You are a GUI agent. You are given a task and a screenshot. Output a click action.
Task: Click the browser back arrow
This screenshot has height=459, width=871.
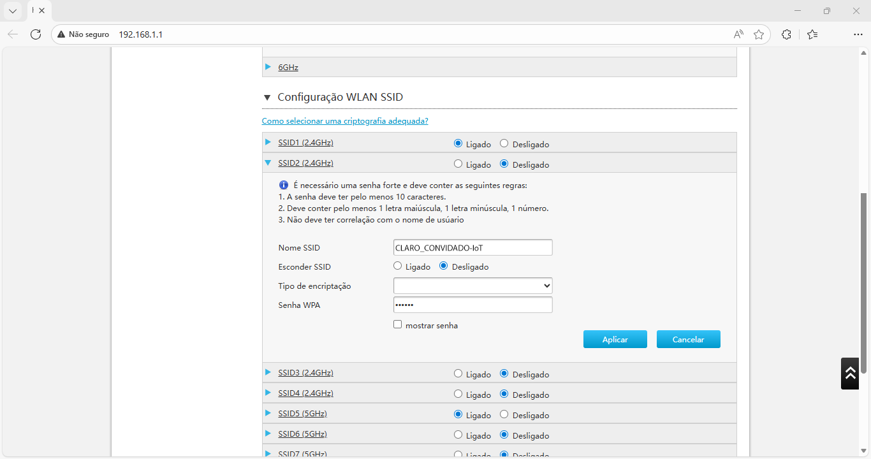[x=13, y=34]
